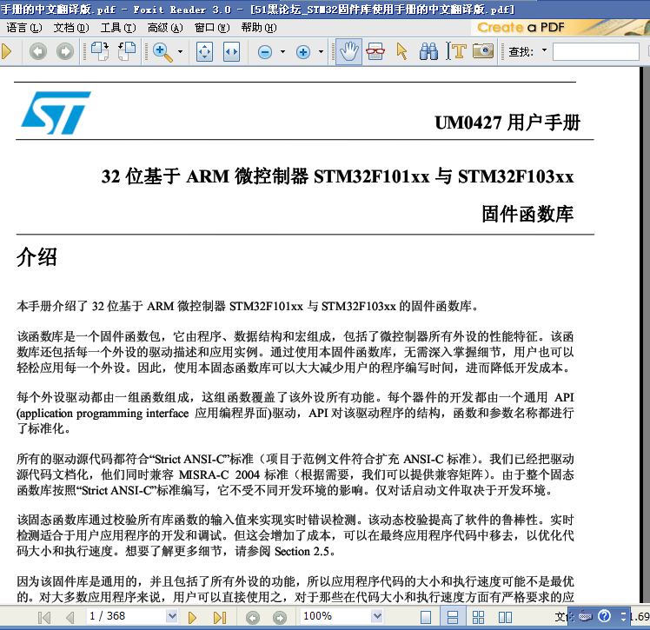650x630 pixels.
Task: Select the Hand tool
Action: click(x=348, y=52)
